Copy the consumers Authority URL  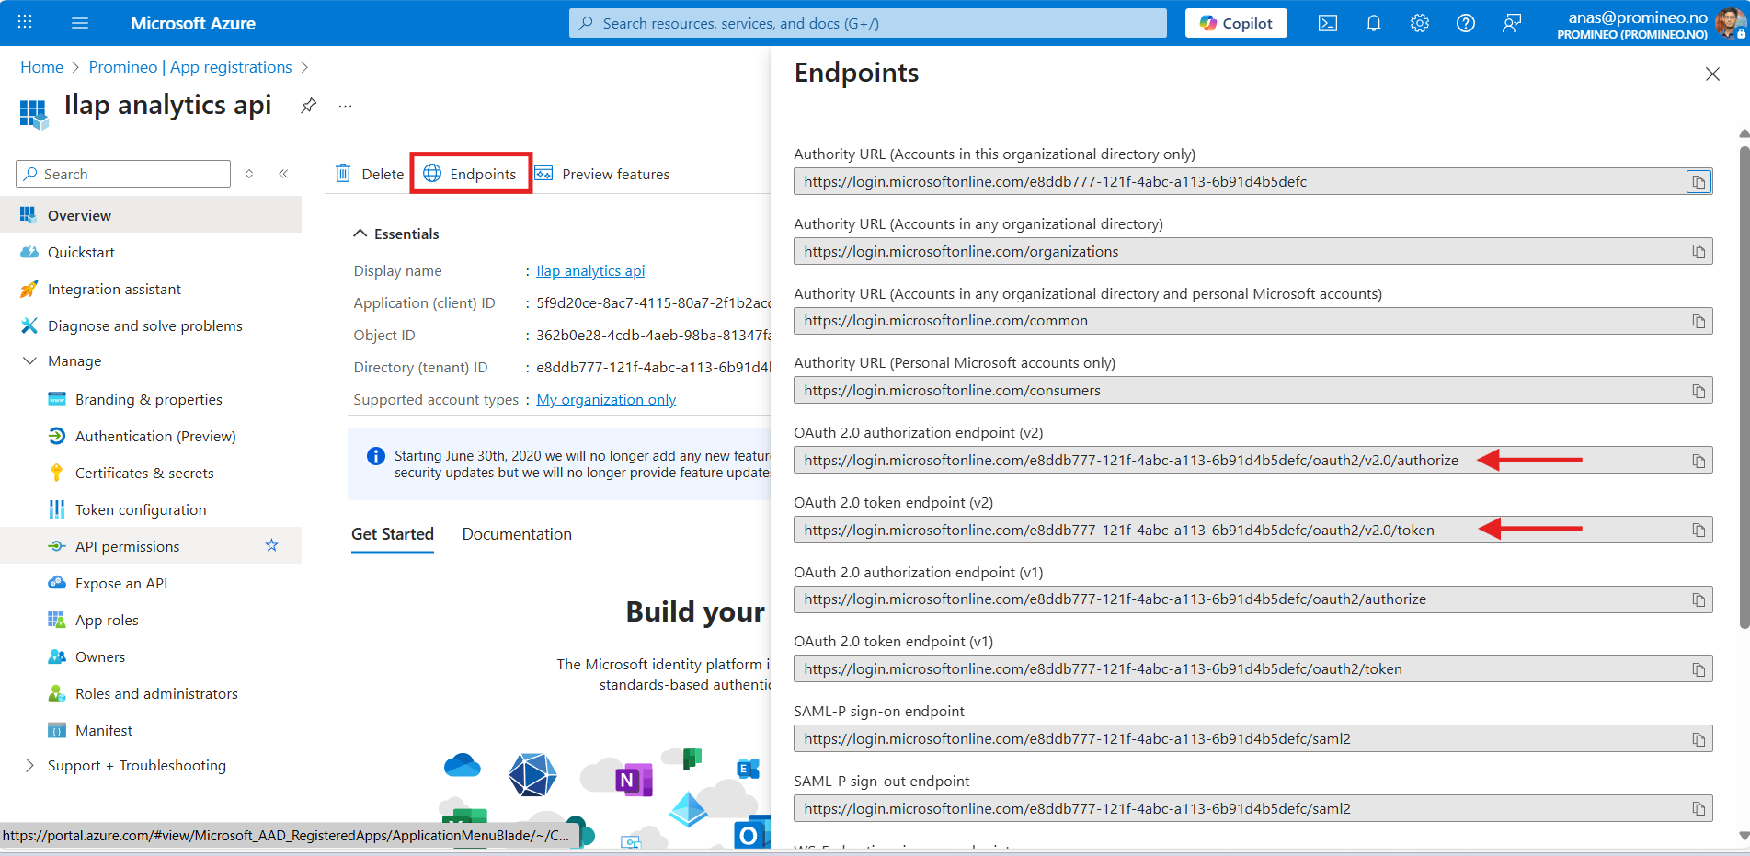(x=1699, y=391)
